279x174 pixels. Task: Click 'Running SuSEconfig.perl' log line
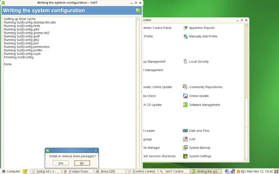coord(21,43)
